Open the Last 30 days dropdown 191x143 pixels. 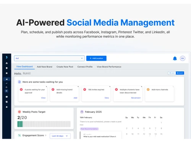coord(60,136)
